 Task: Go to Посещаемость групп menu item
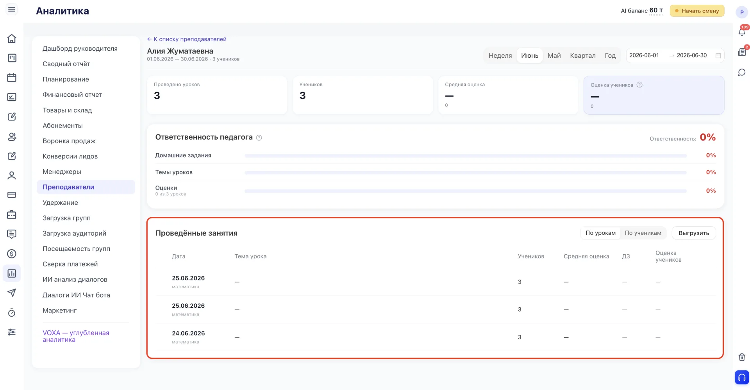(77, 249)
